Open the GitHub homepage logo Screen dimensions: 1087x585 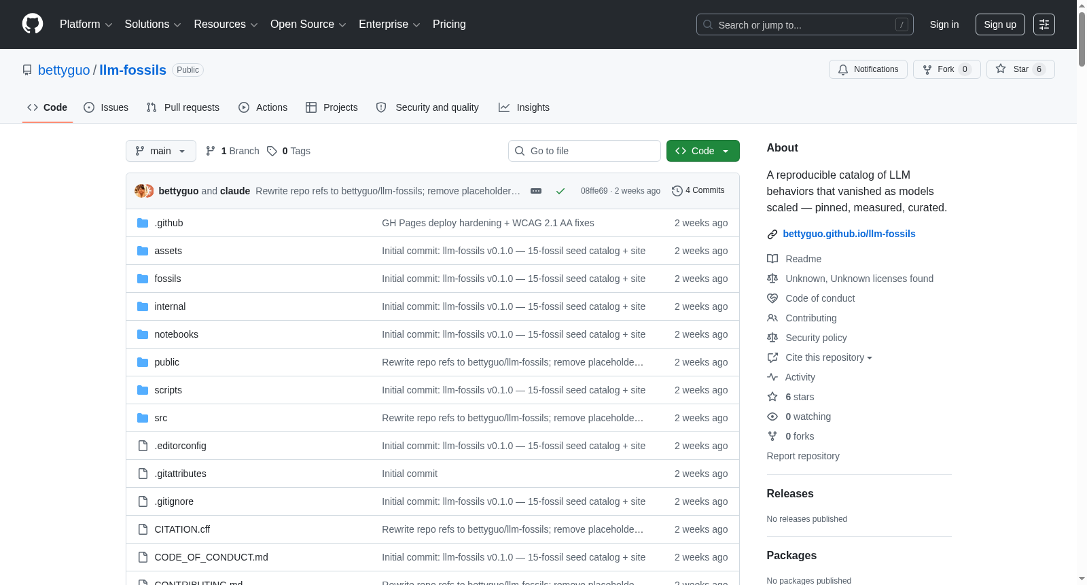coord(33,24)
